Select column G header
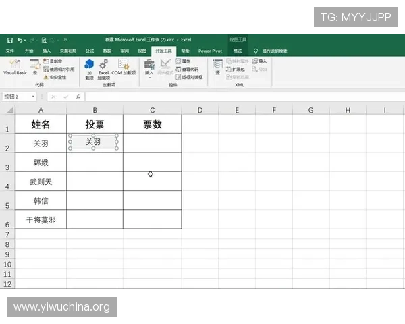The height and width of the screenshot is (324, 405). point(310,110)
